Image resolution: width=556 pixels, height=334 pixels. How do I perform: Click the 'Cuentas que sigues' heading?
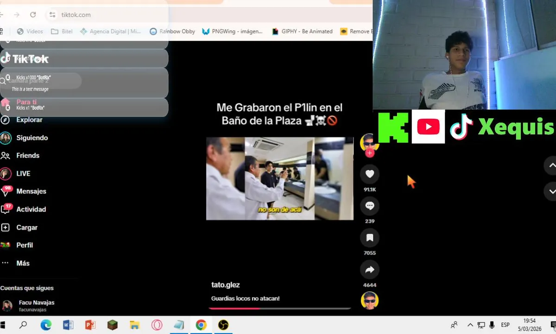pyautogui.click(x=27, y=288)
